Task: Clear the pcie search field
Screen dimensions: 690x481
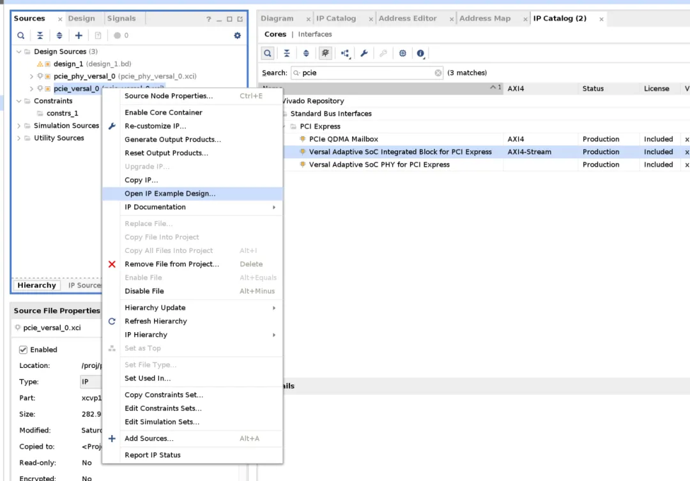Action: tap(438, 73)
